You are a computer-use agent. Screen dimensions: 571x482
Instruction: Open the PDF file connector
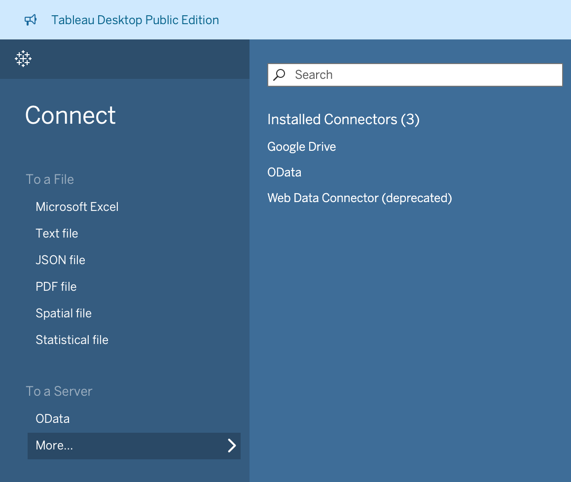(x=56, y=286)
